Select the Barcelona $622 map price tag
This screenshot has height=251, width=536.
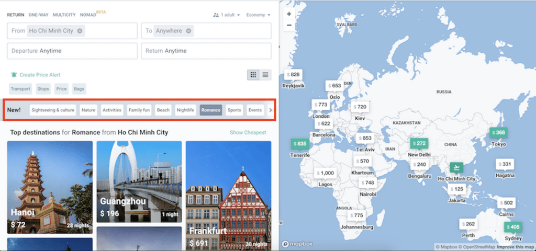click(x=323, y=124)
